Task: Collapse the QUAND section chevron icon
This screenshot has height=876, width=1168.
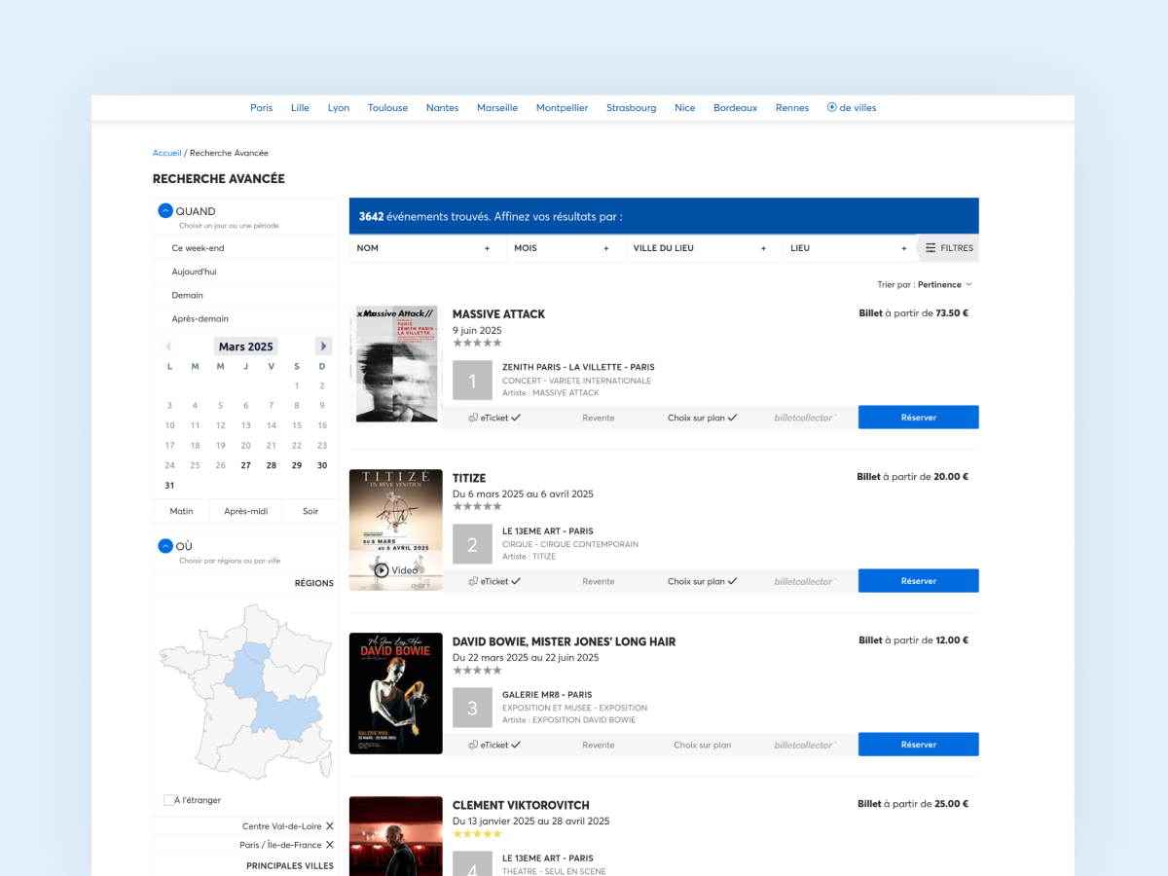Action: [x=165, y=210]
